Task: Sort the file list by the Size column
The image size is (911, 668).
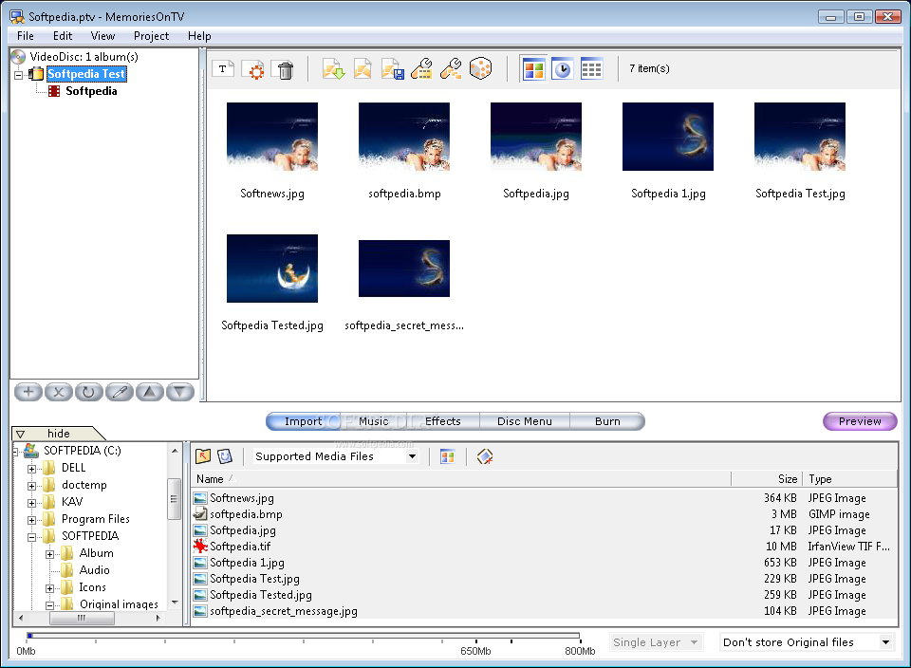Action: click(767, 479)
